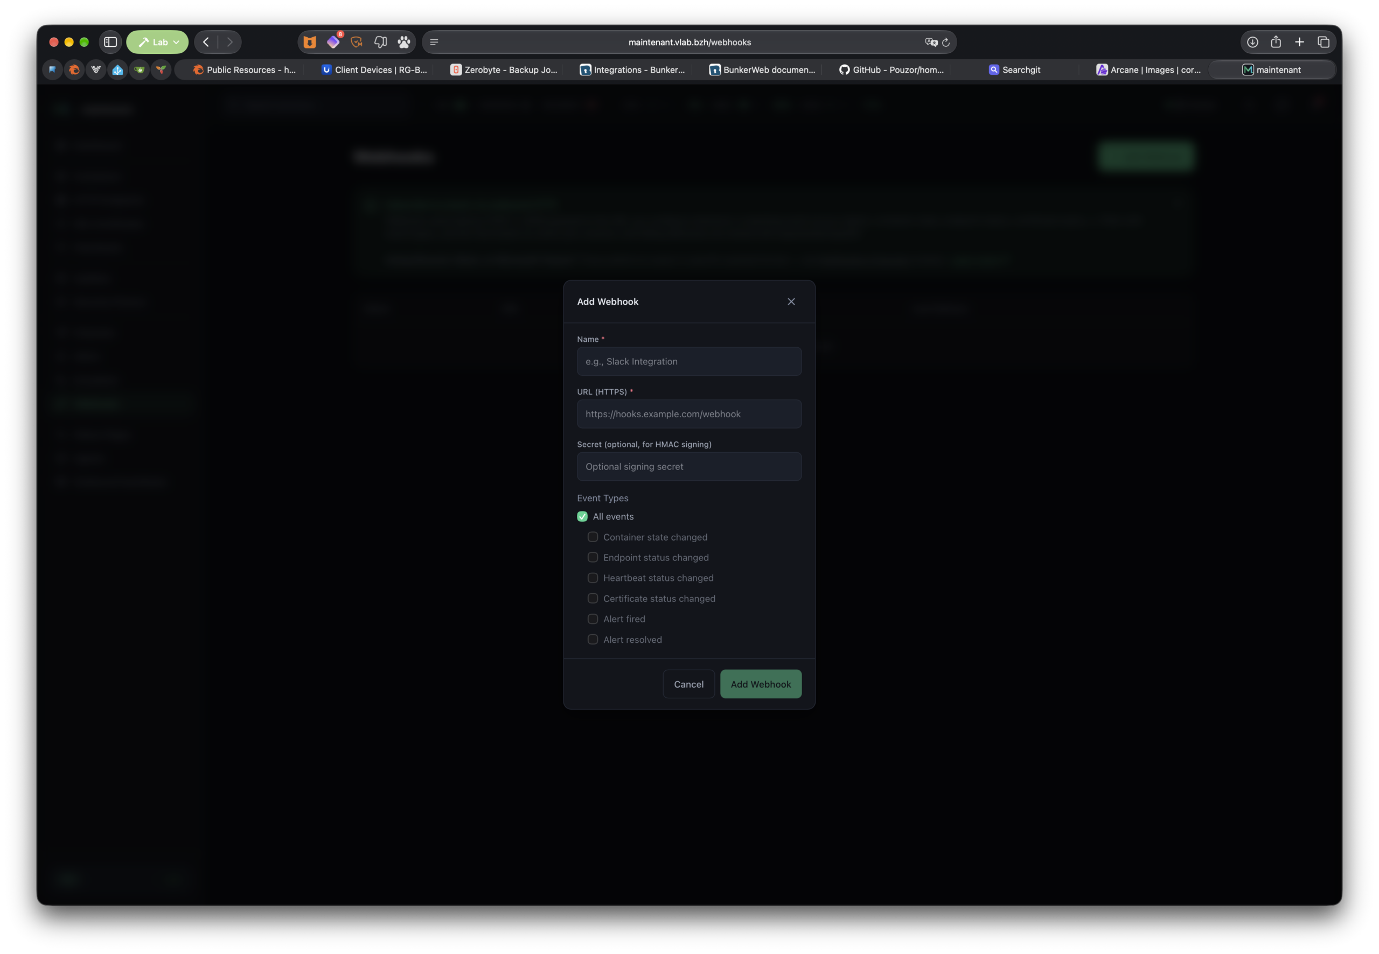This screenshot has height=954, width=1379.
Task: Open the Searchgit tab
Action: point(1014,69)
